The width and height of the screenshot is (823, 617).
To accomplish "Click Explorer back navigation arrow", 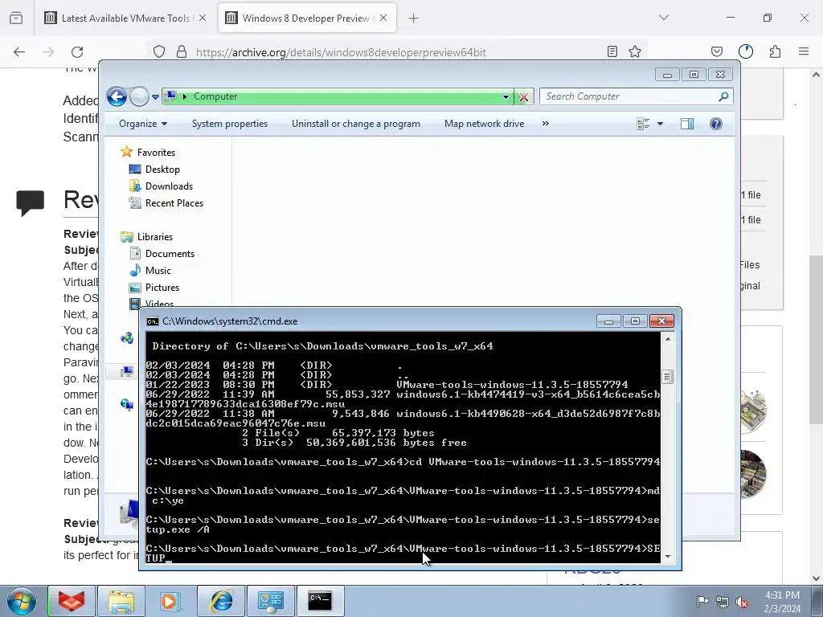I will [x=117, y=96].
